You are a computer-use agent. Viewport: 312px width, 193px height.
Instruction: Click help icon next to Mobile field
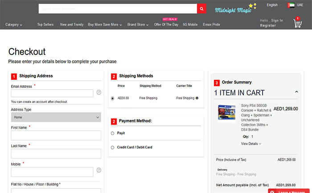(x=99, y=170)
